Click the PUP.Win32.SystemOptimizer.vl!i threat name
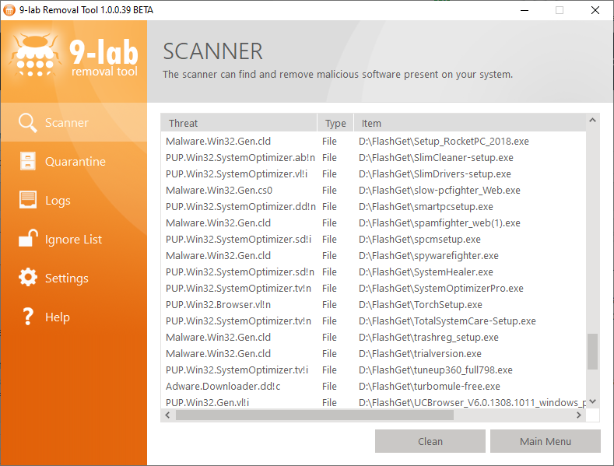 pyautogui.click(x=237, y=173)
